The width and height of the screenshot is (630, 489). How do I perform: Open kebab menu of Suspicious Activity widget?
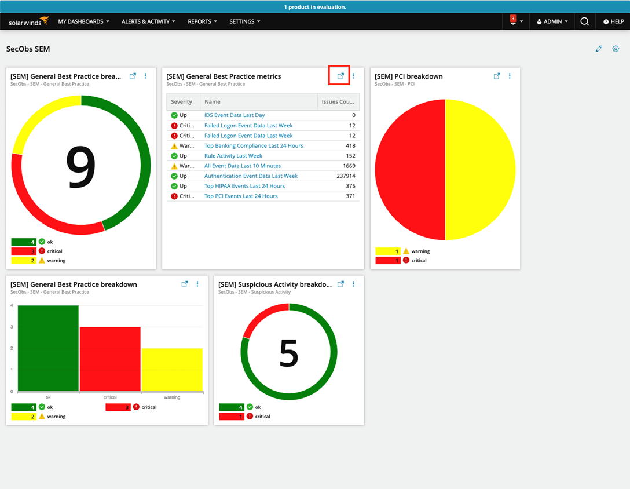coord(353,284)
